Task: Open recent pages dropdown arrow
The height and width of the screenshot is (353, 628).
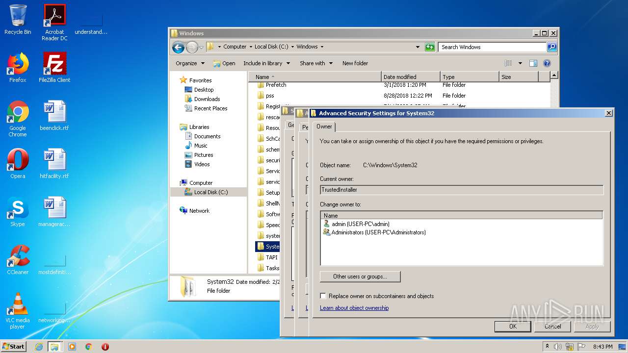Action: point(201,48)
